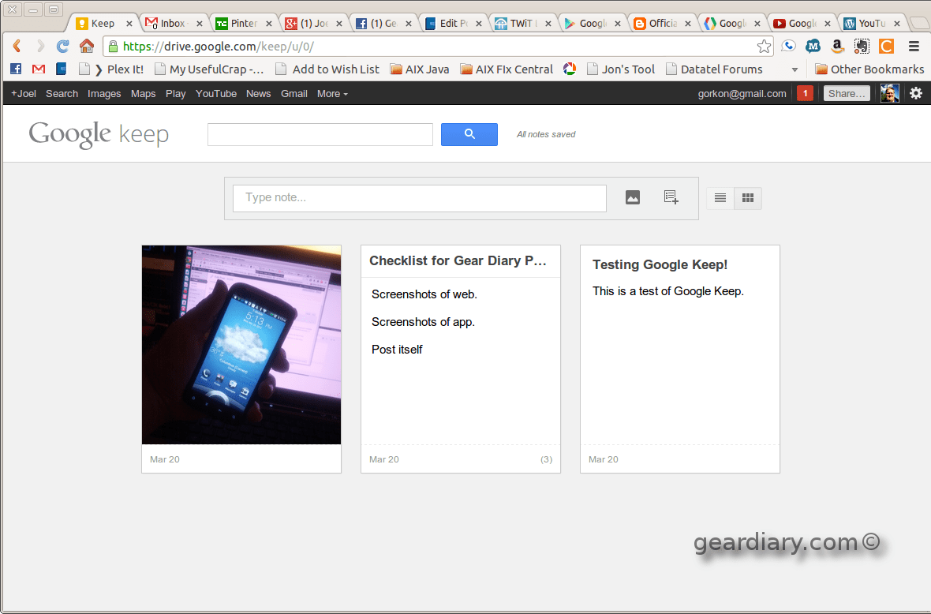
Task: Click the +Joel link
Action: pos(24,93)
